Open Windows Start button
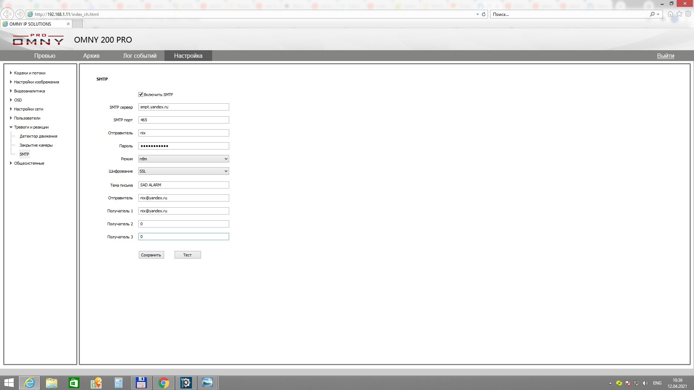Viewport: 694px width, 390px height. (x=9, y=383)
